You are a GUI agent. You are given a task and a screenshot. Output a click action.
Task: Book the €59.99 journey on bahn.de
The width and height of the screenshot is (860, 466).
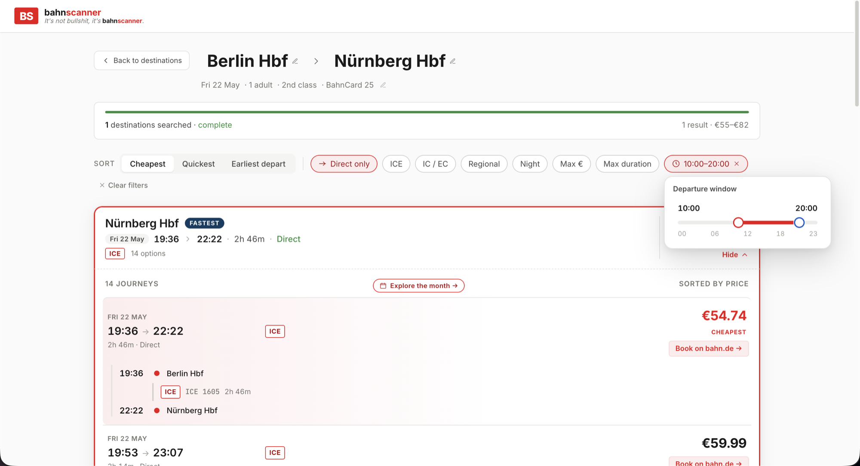[709, 462]
